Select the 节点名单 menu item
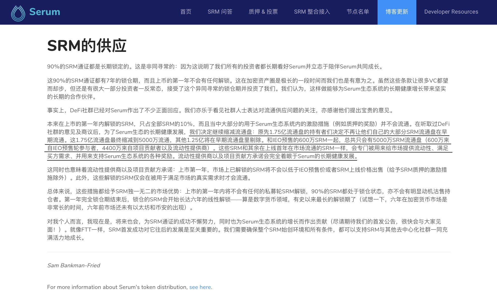Image resolution: width=497 pixels, height=297 pixels. pyautogui.click(x=358, y=12)
